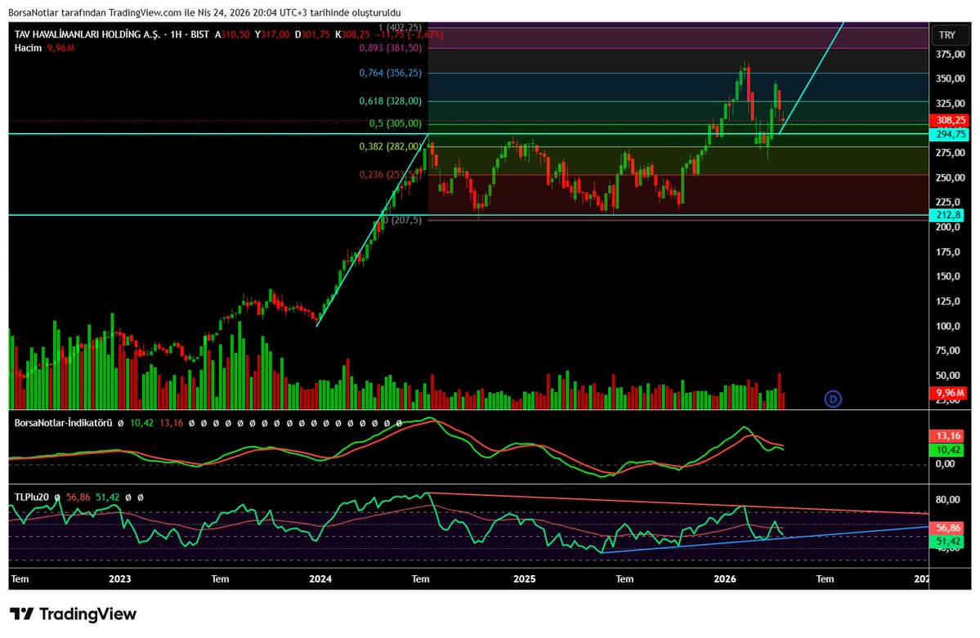Select the TLPlu20 indicator legend
The height and width of the screenshot is (638, 980).
[x=31, y=497]
